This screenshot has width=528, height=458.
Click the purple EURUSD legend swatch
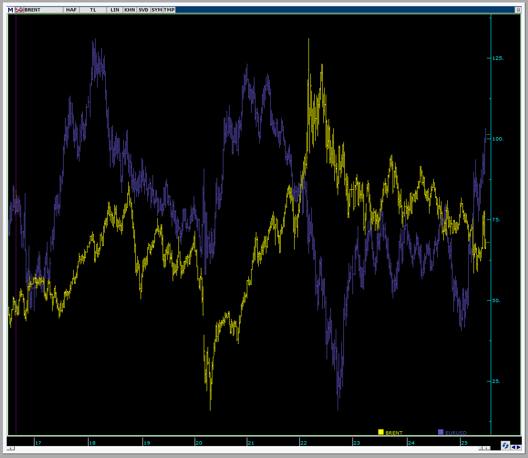pos(441,432)
